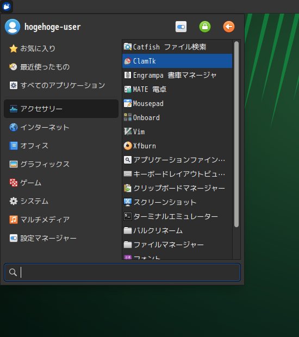Click the Vim icon
The width and height of the screenshot is (299, 337).
(x=128, y=132)
